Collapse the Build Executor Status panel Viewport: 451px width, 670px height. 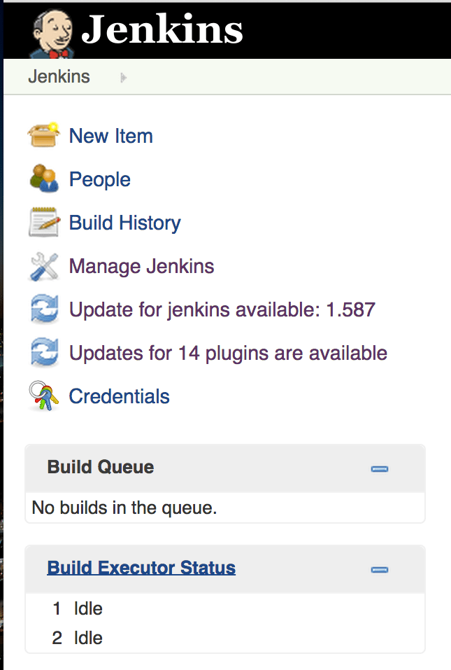point(379,570)
